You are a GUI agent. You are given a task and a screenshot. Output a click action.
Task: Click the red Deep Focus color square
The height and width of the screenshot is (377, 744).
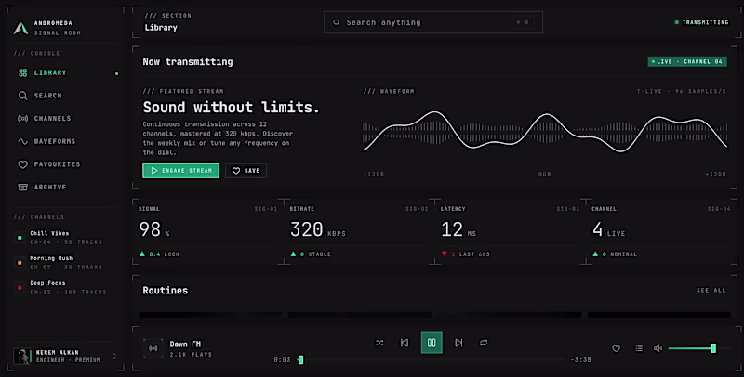[20, 288]
